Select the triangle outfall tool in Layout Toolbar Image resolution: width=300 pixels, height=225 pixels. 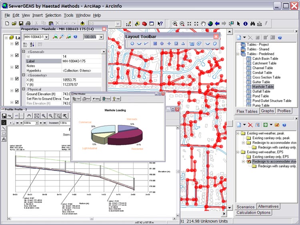tap(183, 44)
